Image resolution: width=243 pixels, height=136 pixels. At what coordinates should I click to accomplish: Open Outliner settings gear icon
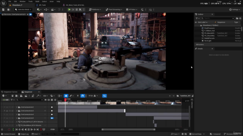(240, 19)
